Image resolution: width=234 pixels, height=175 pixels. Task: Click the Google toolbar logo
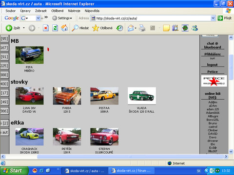[12, 18]
